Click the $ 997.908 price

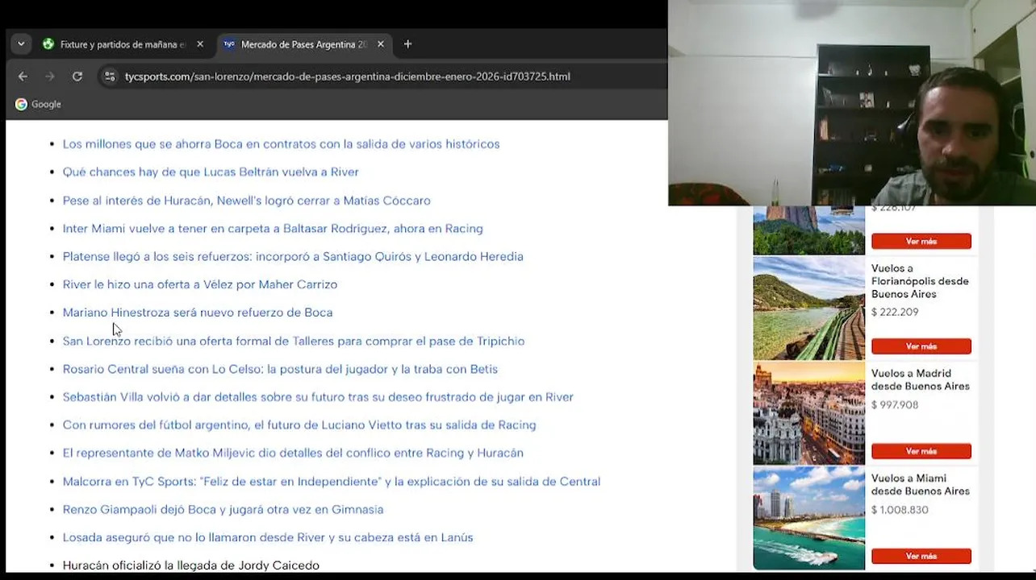(895, 404)
